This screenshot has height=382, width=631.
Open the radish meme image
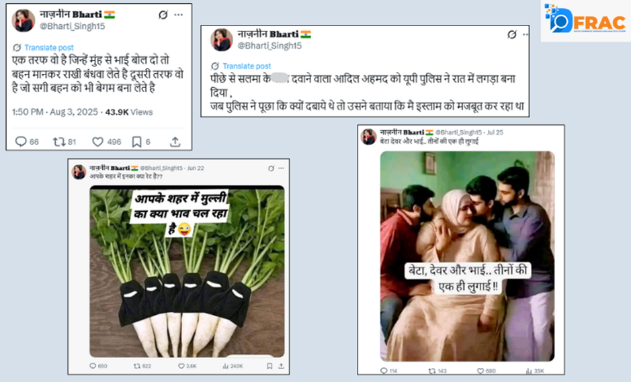click(187, 271)
